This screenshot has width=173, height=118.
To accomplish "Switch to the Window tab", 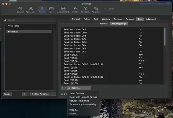I will (106, 19).
